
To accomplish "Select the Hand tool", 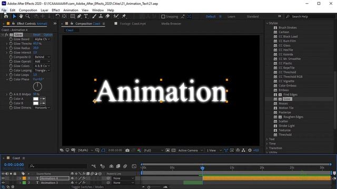I will point(21,16).
